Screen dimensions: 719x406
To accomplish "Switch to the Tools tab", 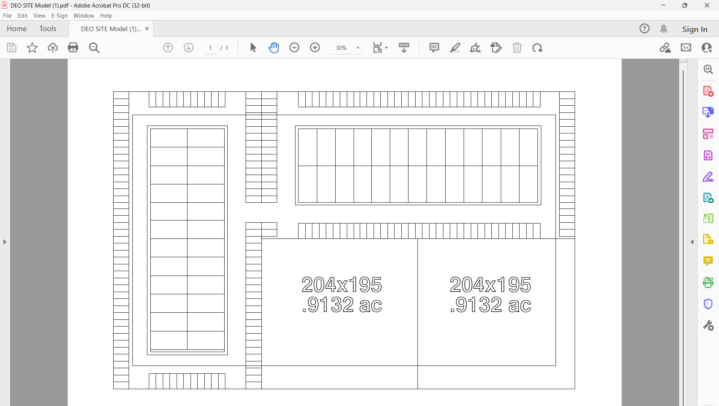I will [48, 28].
